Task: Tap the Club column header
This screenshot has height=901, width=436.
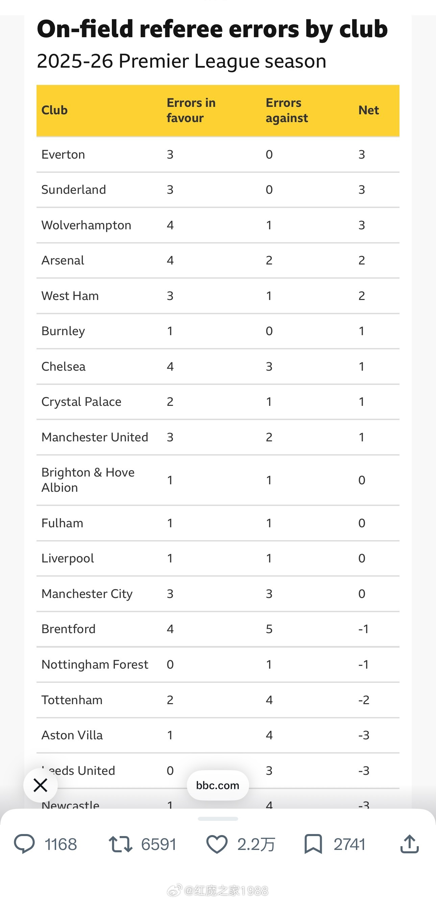Action: point(54,110)
